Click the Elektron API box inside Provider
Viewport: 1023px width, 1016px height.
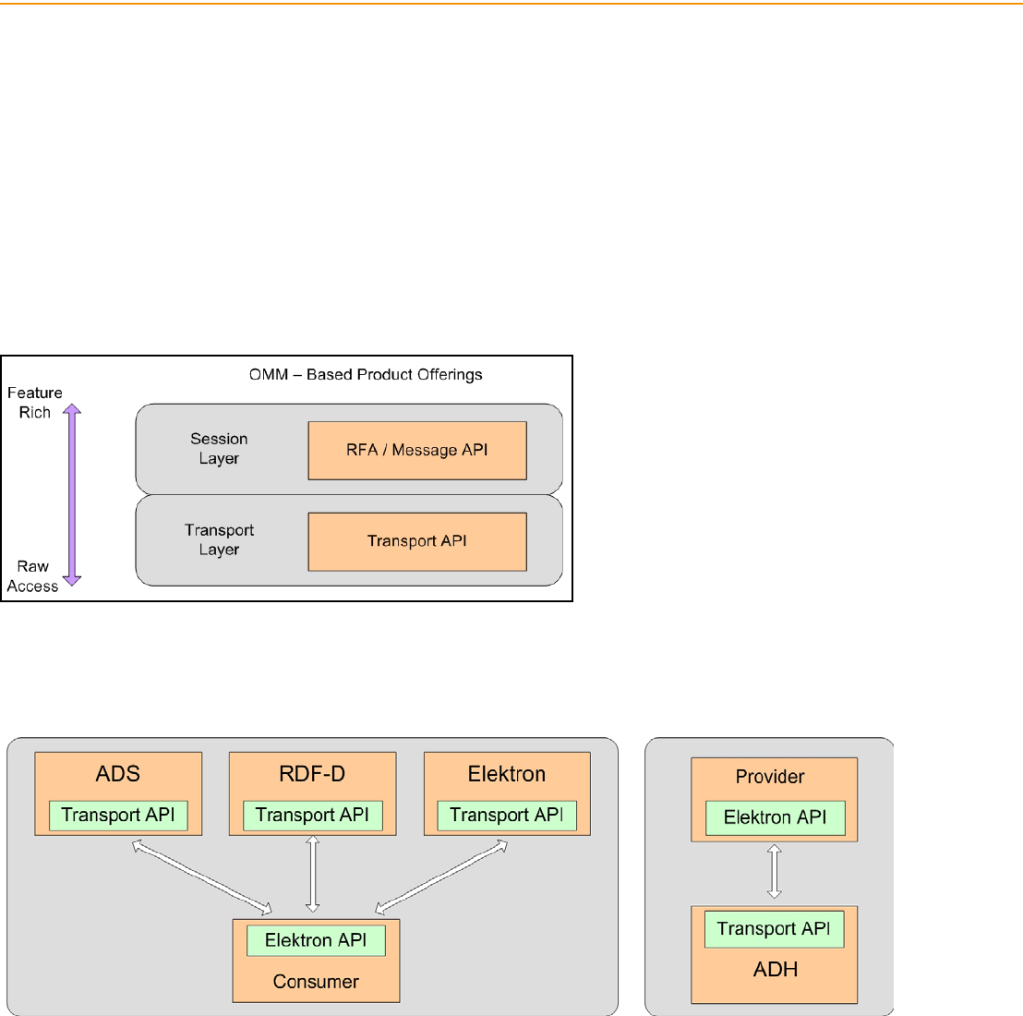pos(775,817)
